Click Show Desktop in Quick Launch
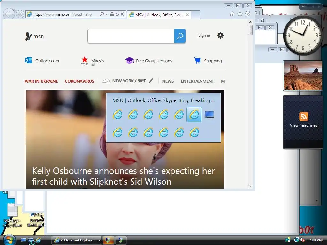Screen dimensions: 327x245 pos(23,240)
